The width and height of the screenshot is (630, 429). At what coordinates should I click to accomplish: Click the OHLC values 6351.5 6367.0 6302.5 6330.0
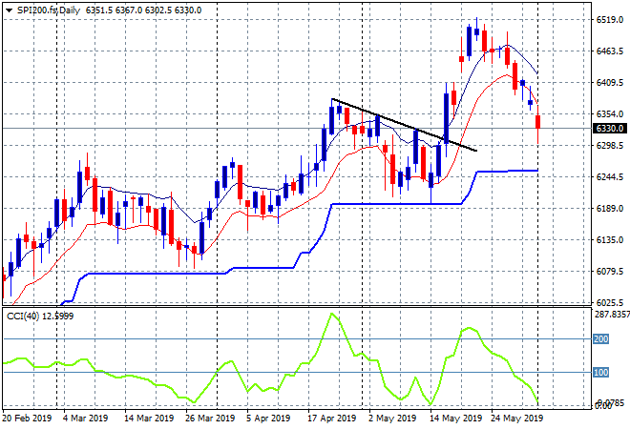143,10
